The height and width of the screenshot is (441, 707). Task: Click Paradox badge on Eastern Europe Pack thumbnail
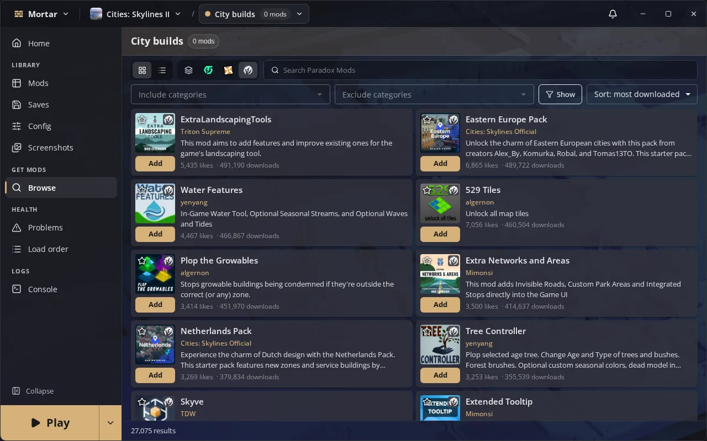tap(453, 120)
